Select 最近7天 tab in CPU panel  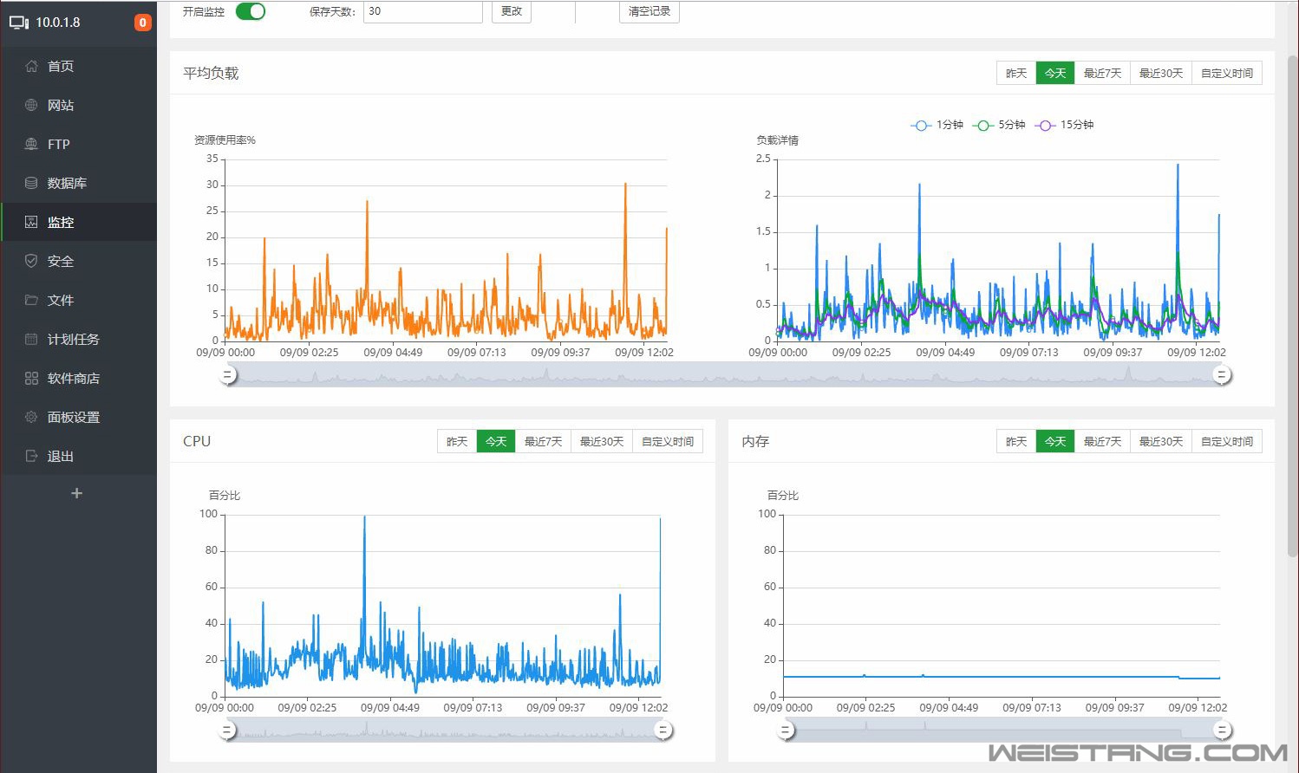(x=543, y=441)
